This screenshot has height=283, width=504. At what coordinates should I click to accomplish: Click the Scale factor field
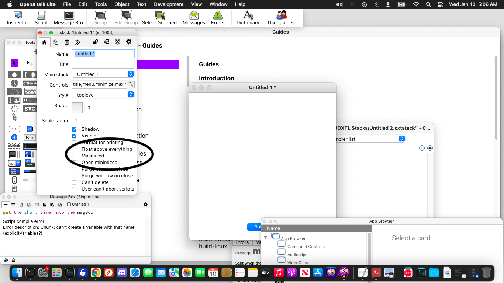pos(90,120)
